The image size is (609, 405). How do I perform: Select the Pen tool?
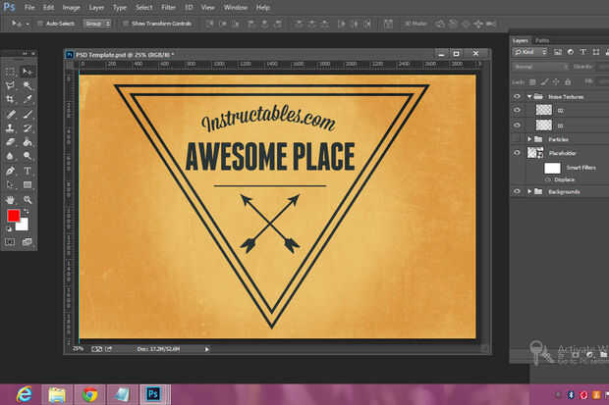[x=11, y=170]
